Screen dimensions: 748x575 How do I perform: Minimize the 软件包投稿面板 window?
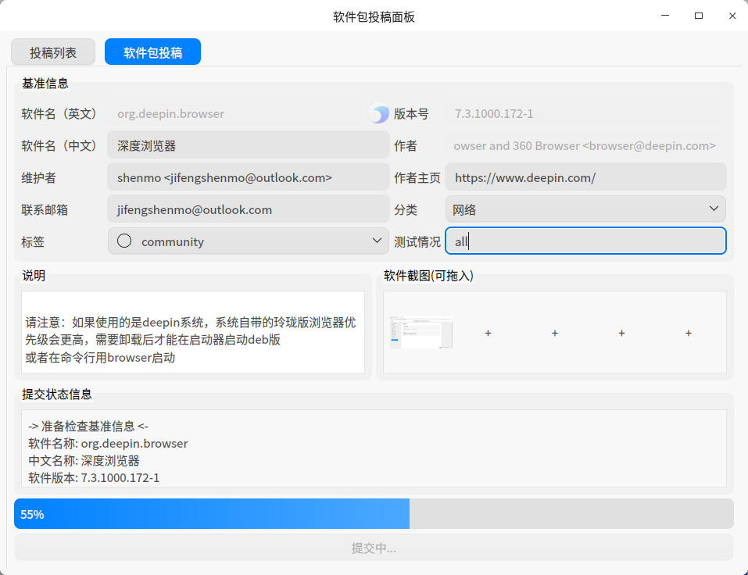point(665,16)
